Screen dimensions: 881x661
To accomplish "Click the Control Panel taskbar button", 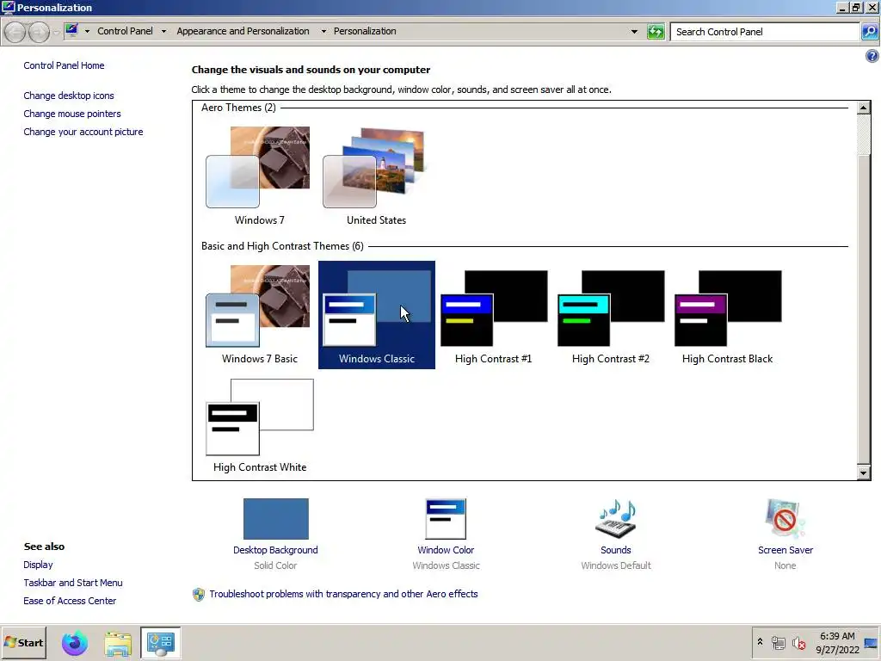I will click(x=161, y=643).
